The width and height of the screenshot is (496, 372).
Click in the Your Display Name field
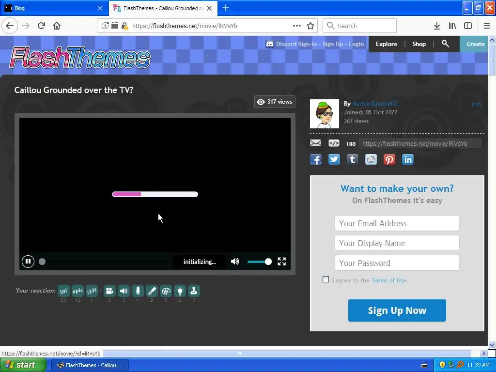coord(397,243)
